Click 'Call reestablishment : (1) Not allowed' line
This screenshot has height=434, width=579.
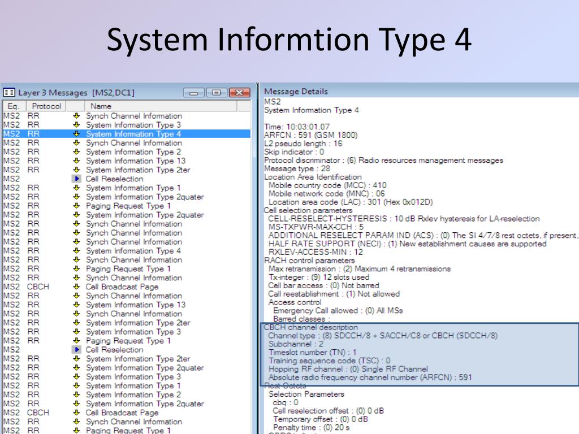334,294
